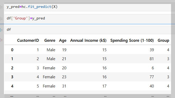Screen dimensions: 175x98
Task: Select the df['Group']=y_pred code cell
Action: point(88,18)
